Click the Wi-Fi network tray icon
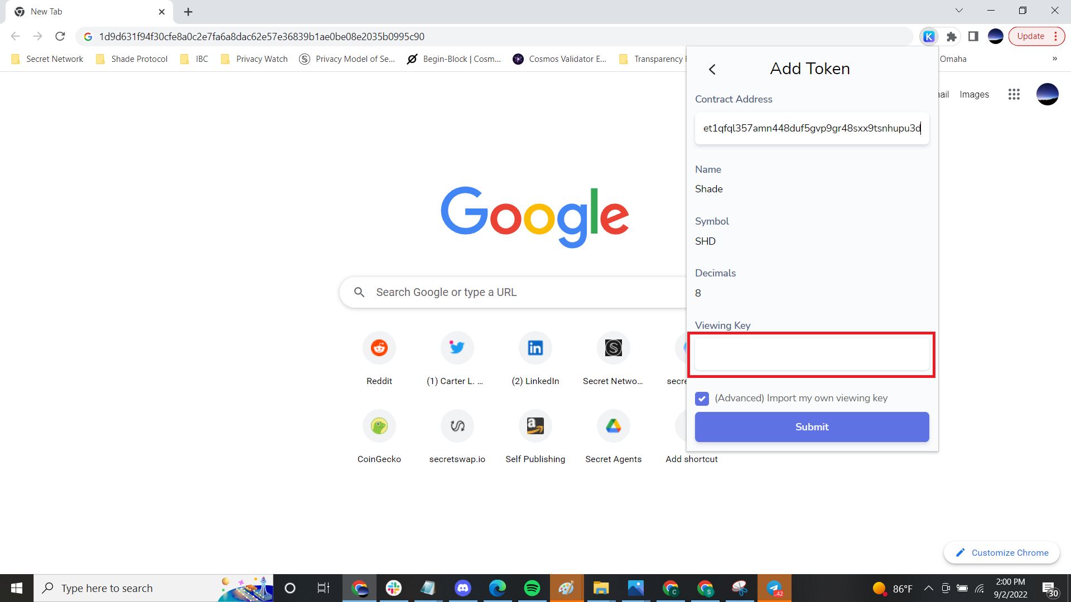This screenshot has height=602, width=1071. 980,588
